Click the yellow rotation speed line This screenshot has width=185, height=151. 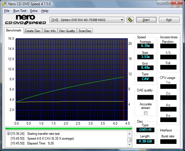[70, 102]
